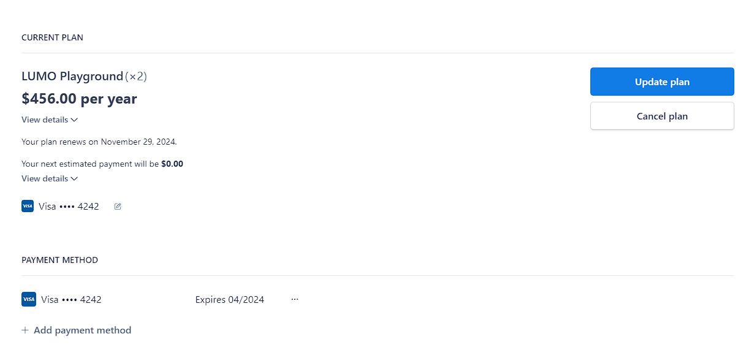Click the edit pencil icon beside Visa 4242
This screenshot has height=355, width=746.
coord(118,207)
